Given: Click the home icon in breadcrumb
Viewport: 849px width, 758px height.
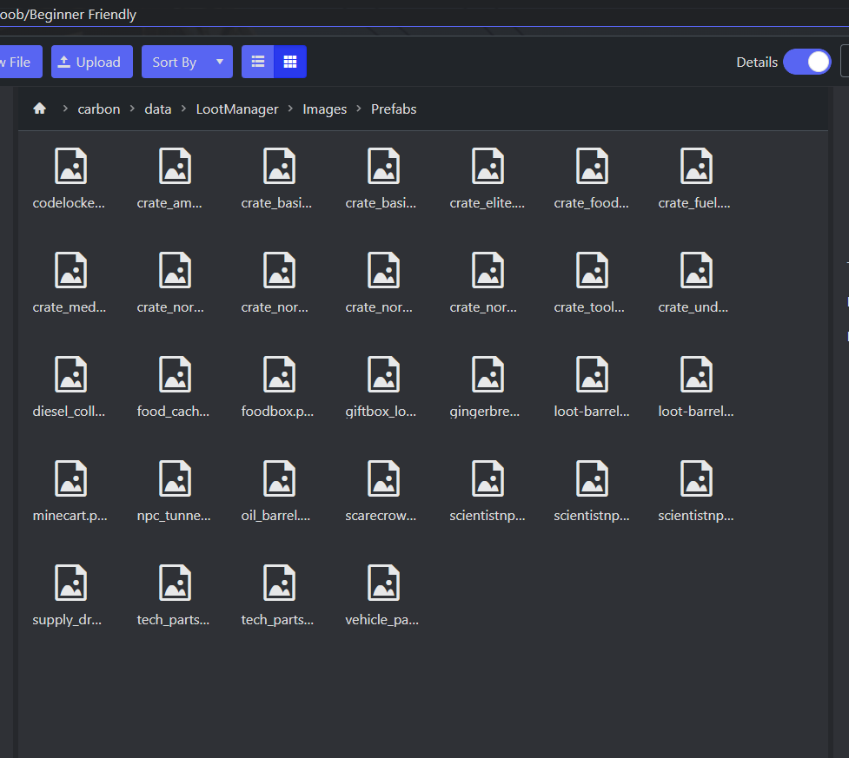Looking at the screenshot, I should 39,109.
